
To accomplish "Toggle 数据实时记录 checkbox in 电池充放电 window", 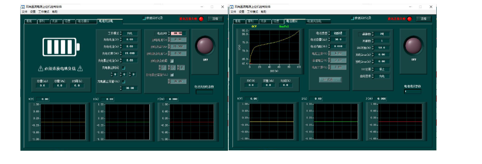I will click(144, 18).
